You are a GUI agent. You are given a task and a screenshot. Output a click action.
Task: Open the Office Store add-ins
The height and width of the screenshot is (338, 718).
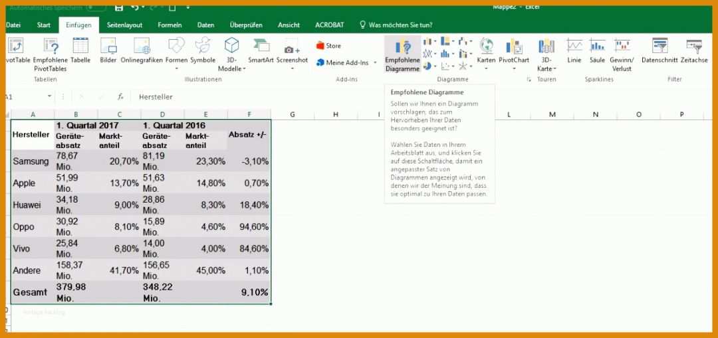coord(329,46)
